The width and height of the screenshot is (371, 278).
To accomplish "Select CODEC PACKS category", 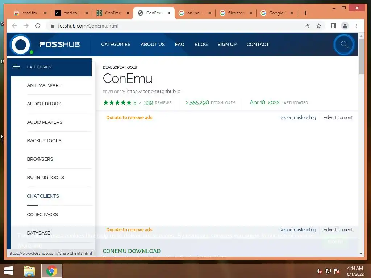I will (42, 214).
